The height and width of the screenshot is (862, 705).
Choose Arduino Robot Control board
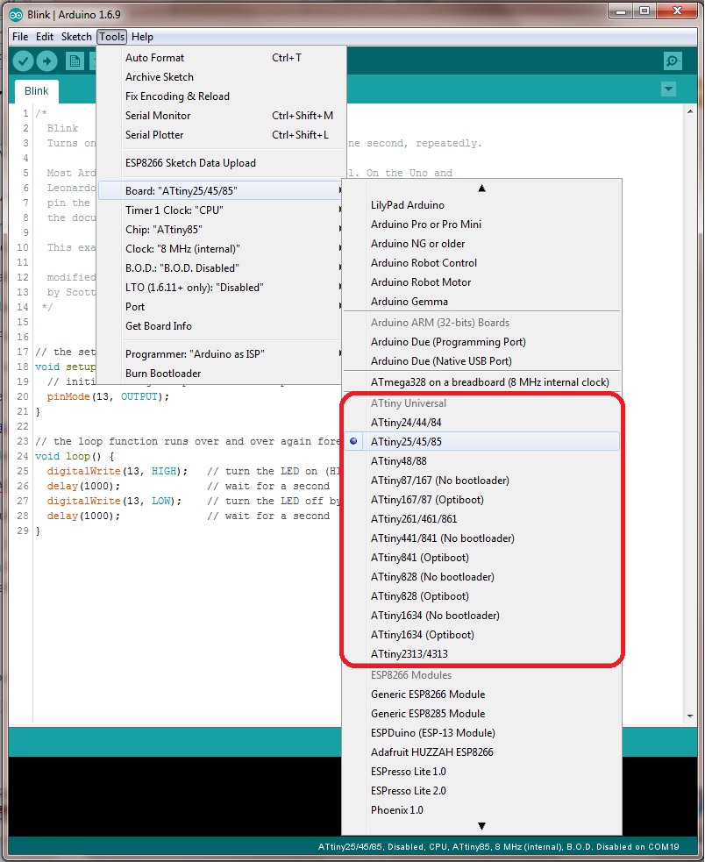click(481, 263)
